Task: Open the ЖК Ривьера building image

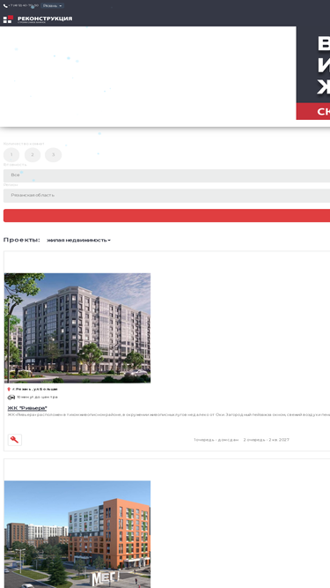Action: [x=77, y=328]
